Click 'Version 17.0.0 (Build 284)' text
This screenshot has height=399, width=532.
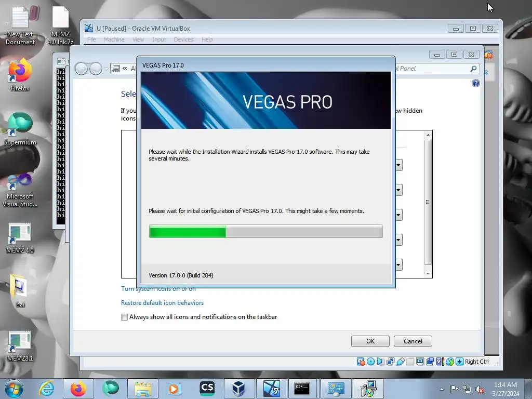181,275
